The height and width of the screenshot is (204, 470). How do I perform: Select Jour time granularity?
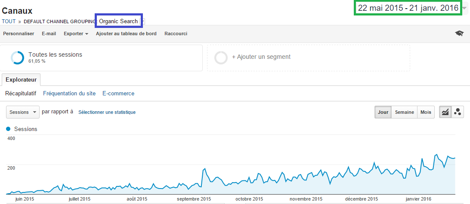pos(383,112)
